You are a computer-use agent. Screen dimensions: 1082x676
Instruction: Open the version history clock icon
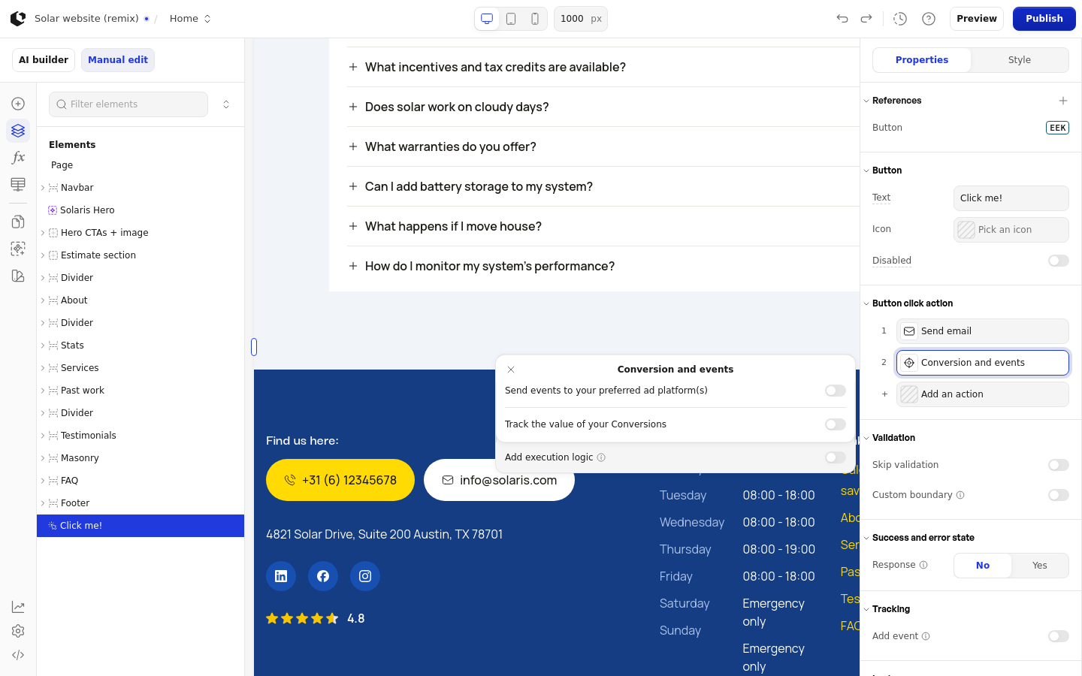tap(900, 19)
